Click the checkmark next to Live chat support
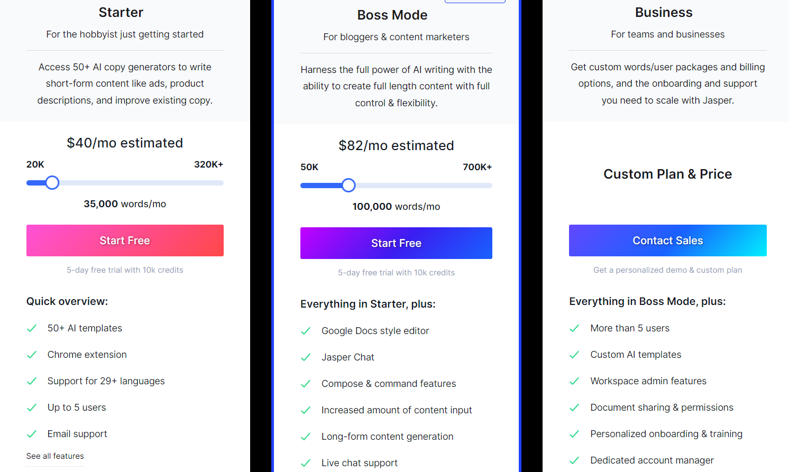The height and width of the screenshot is (472, 789). (x=306, y=463)
